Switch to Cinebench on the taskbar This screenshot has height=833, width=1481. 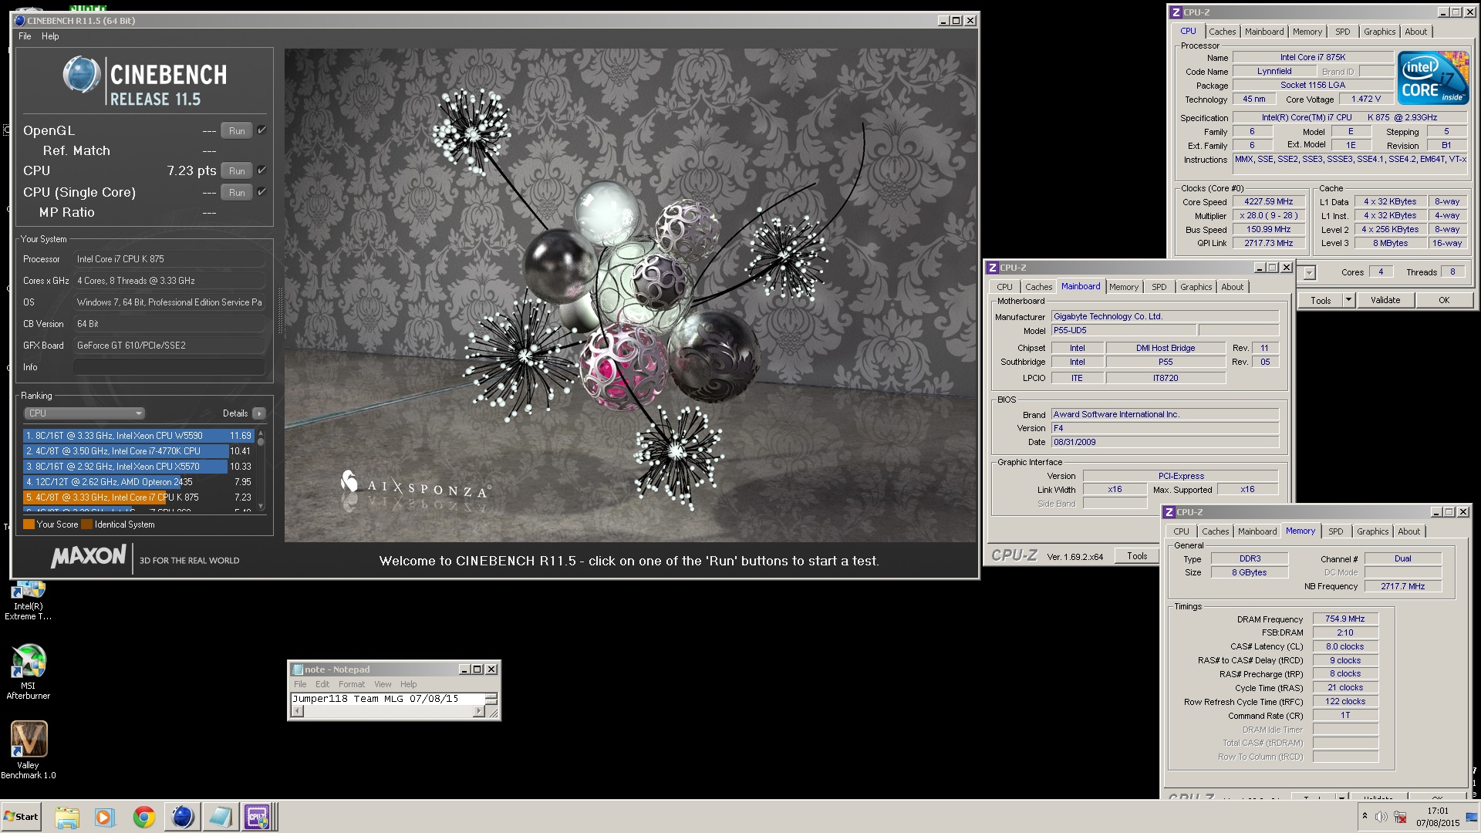point(182,816)
